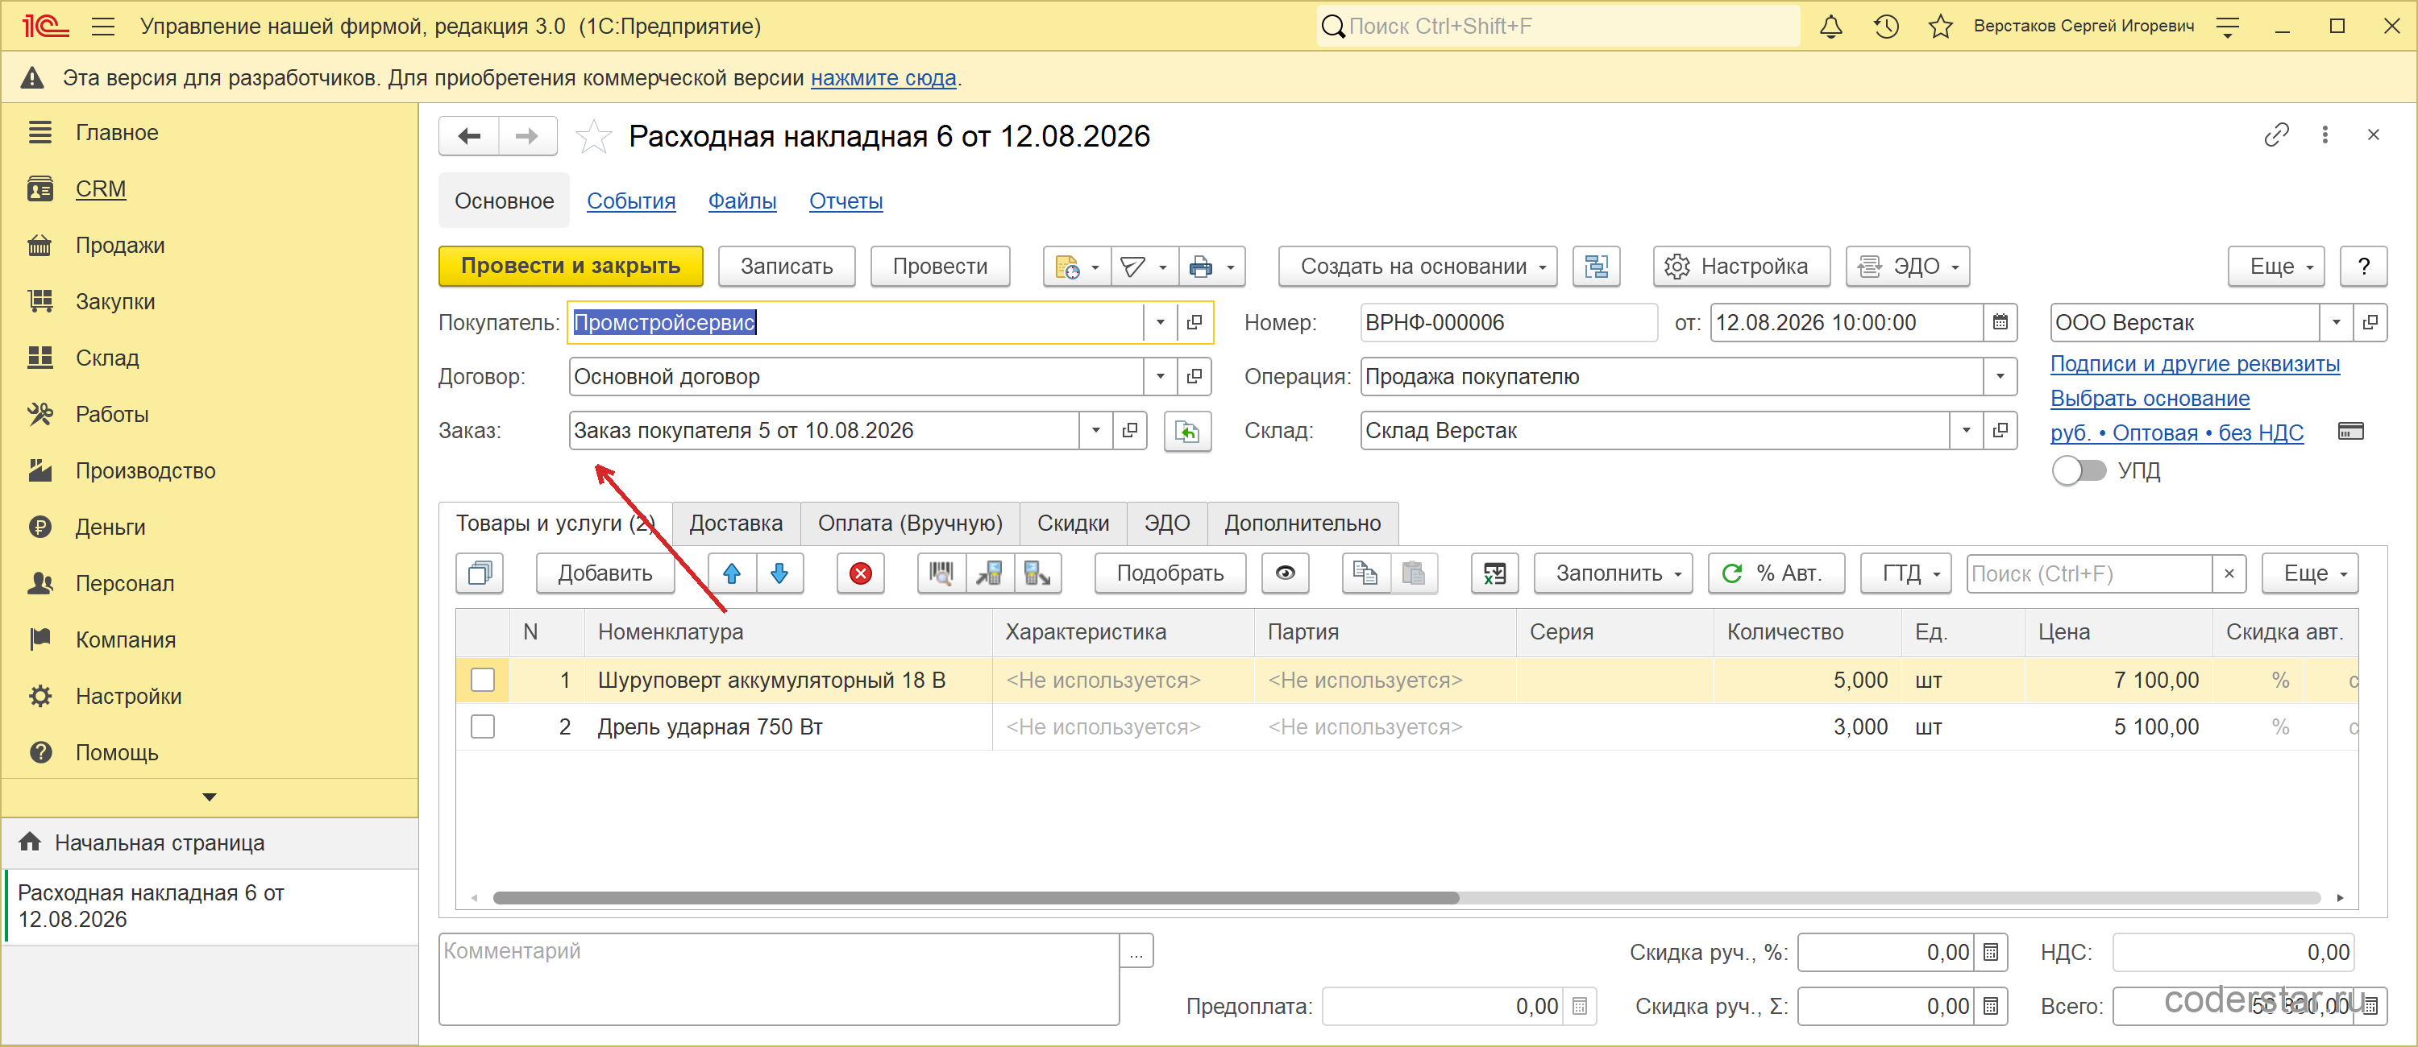Viewport: 2418px width, 1047px height.
Task: Open the Доставка tab
Action: coord(736,523)
